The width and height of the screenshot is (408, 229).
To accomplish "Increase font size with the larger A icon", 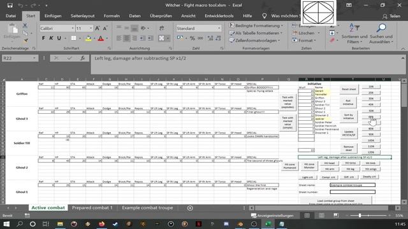I will coord(98,28).
